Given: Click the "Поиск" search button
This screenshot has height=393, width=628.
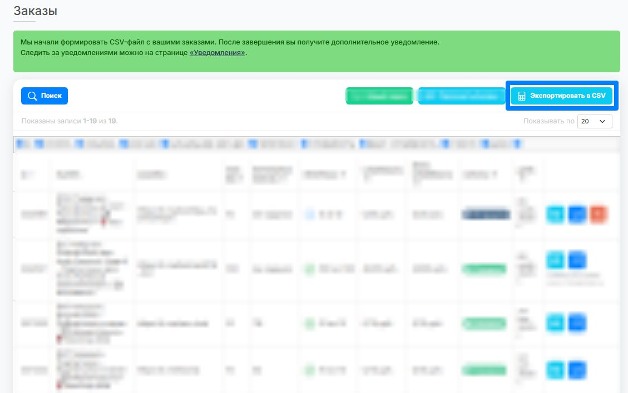Looking at the screenshot, I should (x=44, y=96).
